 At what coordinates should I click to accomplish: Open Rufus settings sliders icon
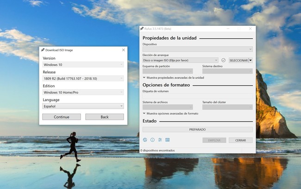pyautogui.click(x=160, y=140)
